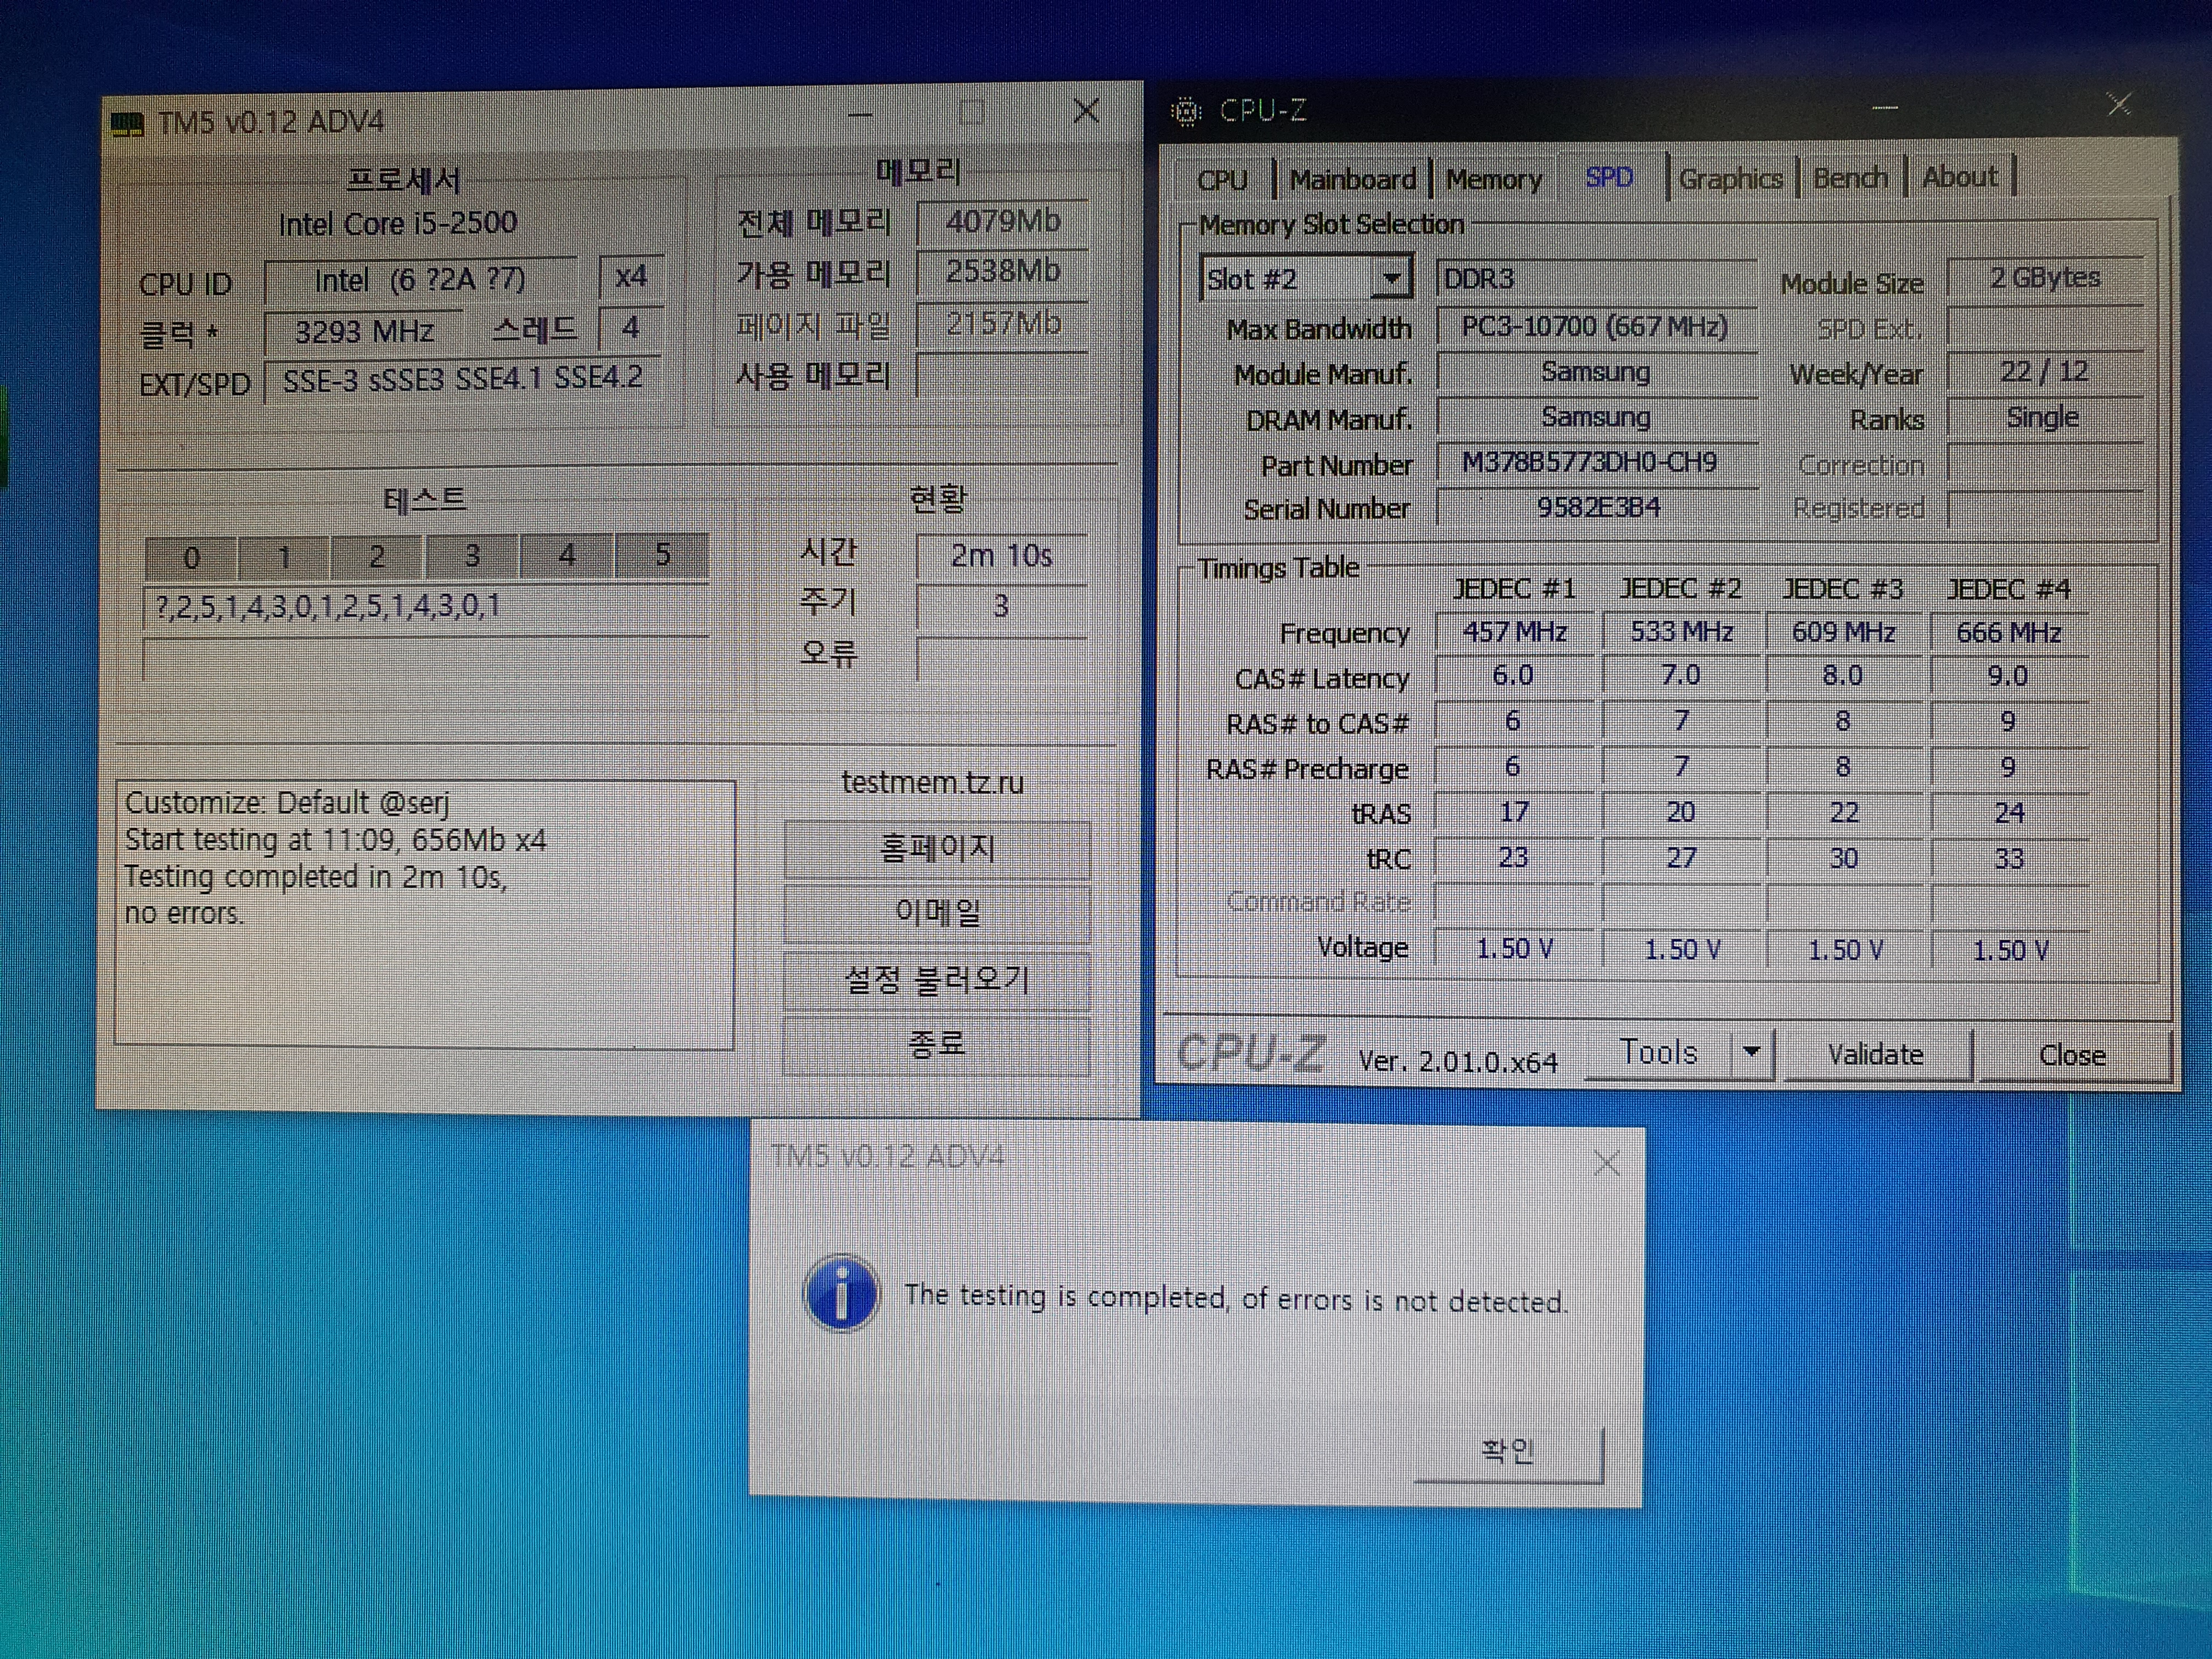Open the About tab
The width and height of the screenshot is (2212, 1659).
click(1960, 177)
